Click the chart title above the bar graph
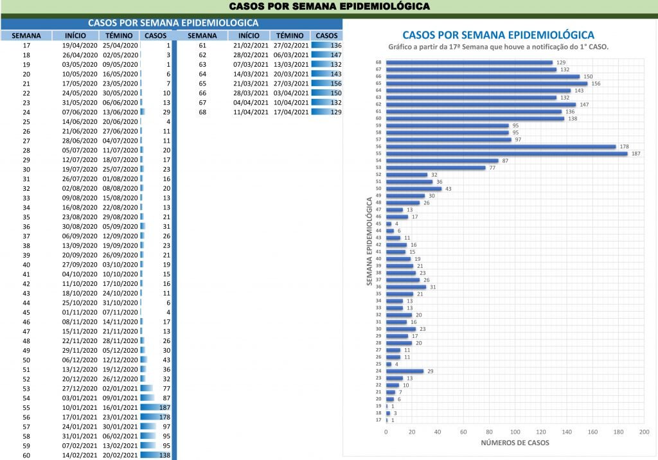 tap(498, 35)
